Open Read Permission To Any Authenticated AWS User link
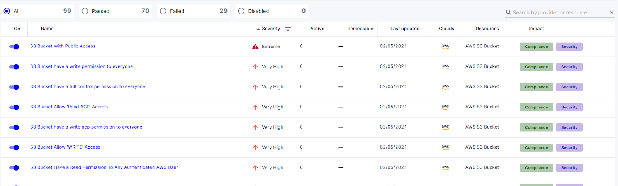Image resolution: width=618 pixels, height=186 pixels. (104, 167)
